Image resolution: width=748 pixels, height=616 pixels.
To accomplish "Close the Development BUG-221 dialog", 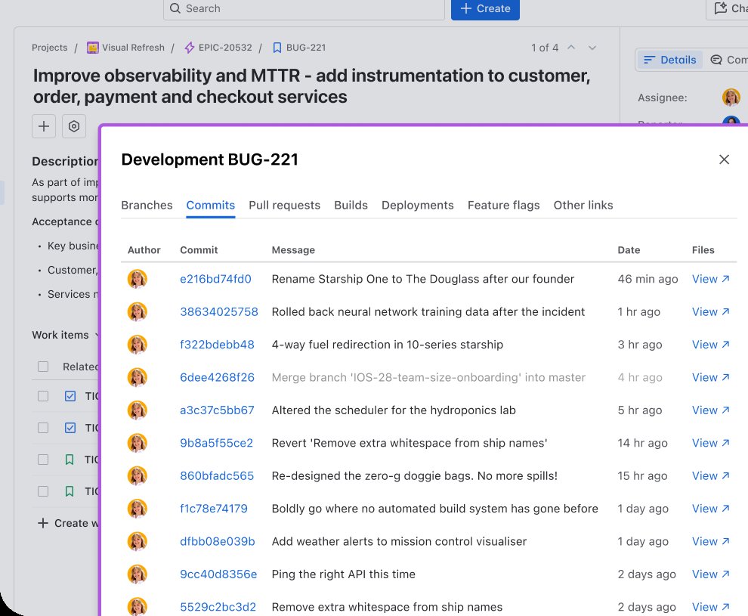I will [724, 159].
